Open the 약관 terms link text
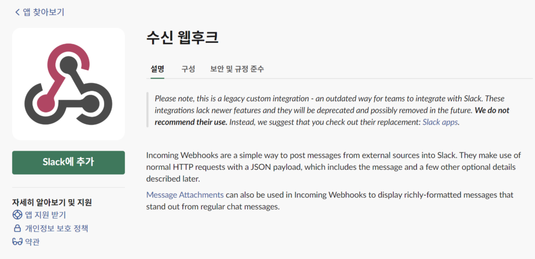The width and height of the screenshot is (535, 259). 32,242
